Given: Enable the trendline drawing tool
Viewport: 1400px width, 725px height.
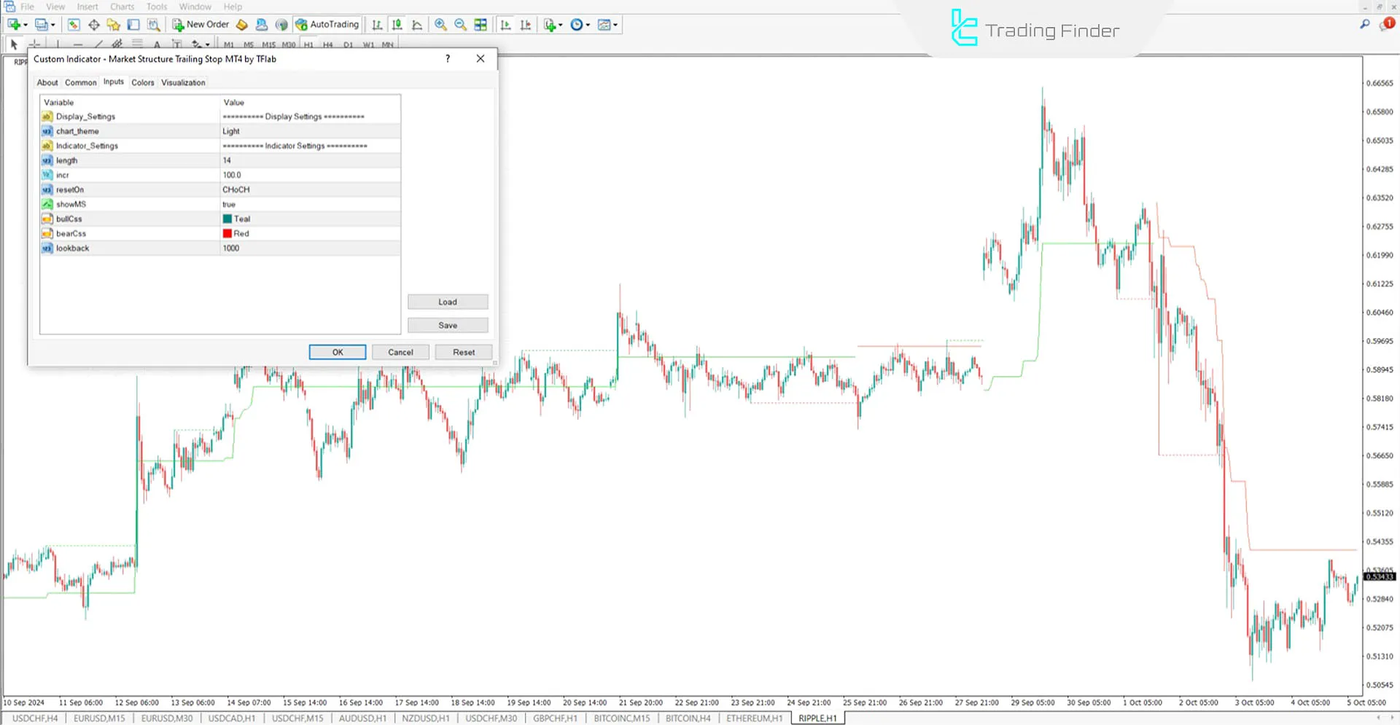Looking at the screenshot, I should click(98, 44).
